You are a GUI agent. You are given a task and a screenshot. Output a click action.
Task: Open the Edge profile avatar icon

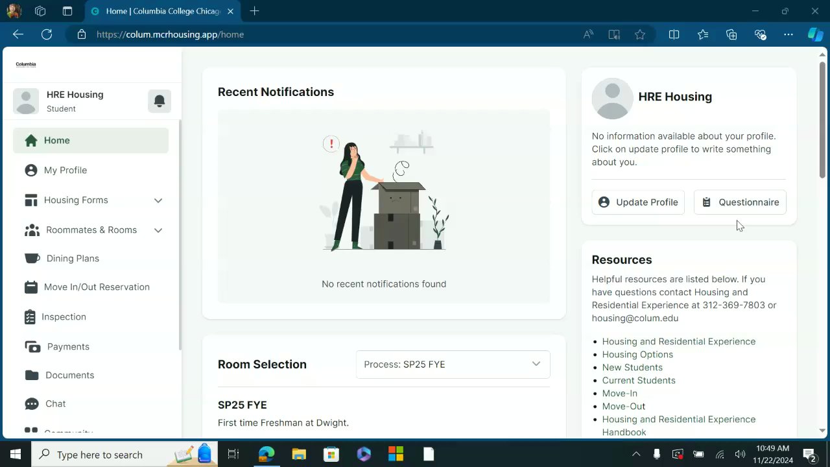14,11
